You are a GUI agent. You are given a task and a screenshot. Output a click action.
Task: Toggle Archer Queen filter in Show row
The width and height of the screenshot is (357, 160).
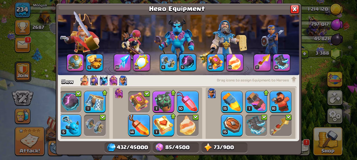click(94, 81)
